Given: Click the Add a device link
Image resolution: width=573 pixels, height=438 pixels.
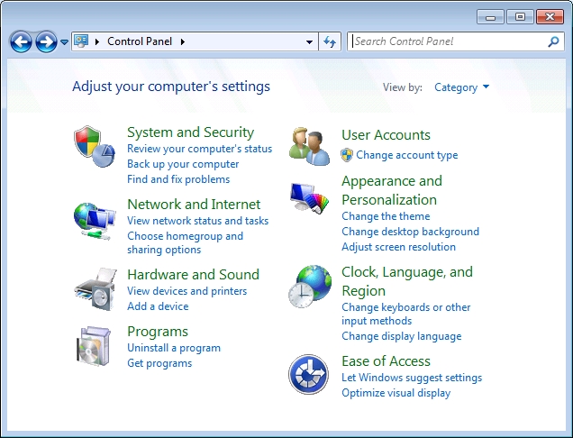Looking at the screenshot, I should click(x=158, y=306).
